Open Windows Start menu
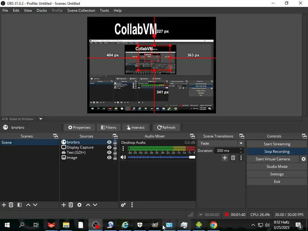Viewport: 308px width, 231px height. point(7,225)
